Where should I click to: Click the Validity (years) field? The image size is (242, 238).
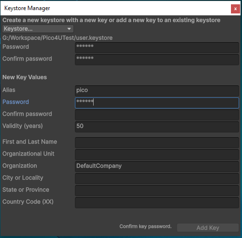(x=157, y=127)
